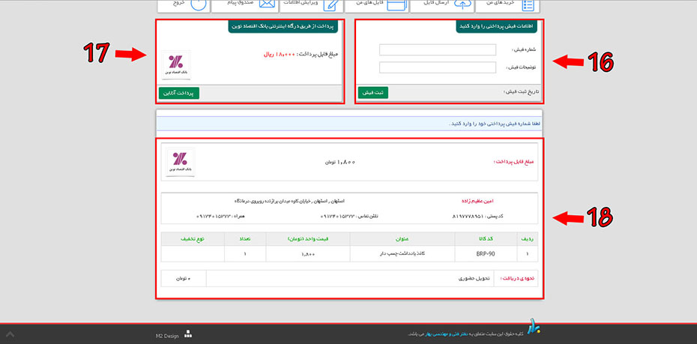Click the M2 Design link in footer
Image resolution: width=697 pixels, height=344 pixels.
(167, 336)
